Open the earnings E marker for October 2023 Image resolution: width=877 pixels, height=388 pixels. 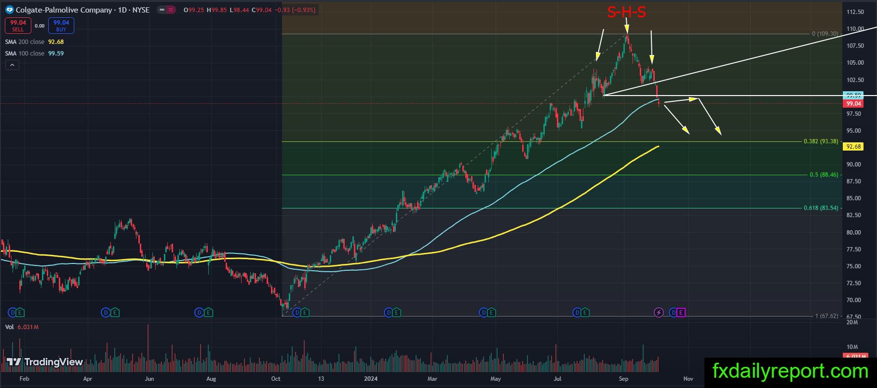pyautogui.click(x=304, y=313)
